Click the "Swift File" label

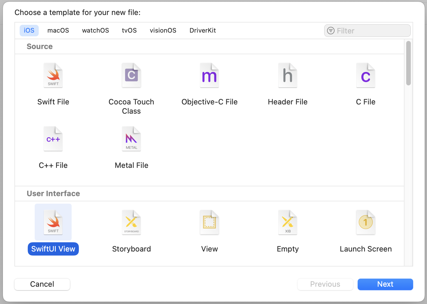(53, 102)
